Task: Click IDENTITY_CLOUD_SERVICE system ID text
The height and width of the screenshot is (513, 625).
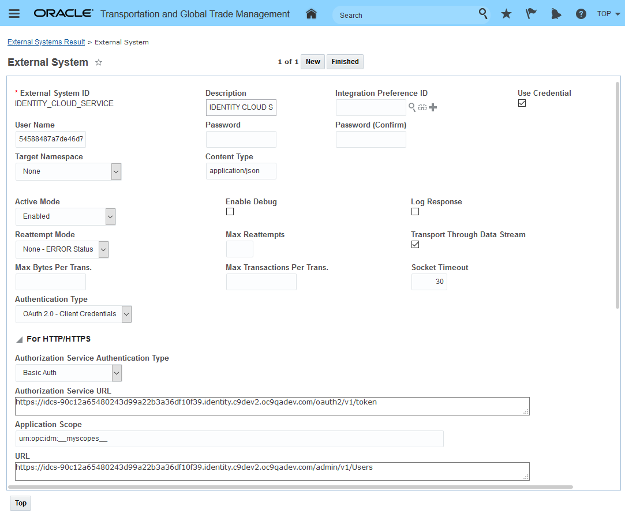Action: [64, 104]
